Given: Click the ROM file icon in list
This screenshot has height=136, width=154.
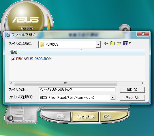Looking at the screenshot, I should click(x=13, y=59).
